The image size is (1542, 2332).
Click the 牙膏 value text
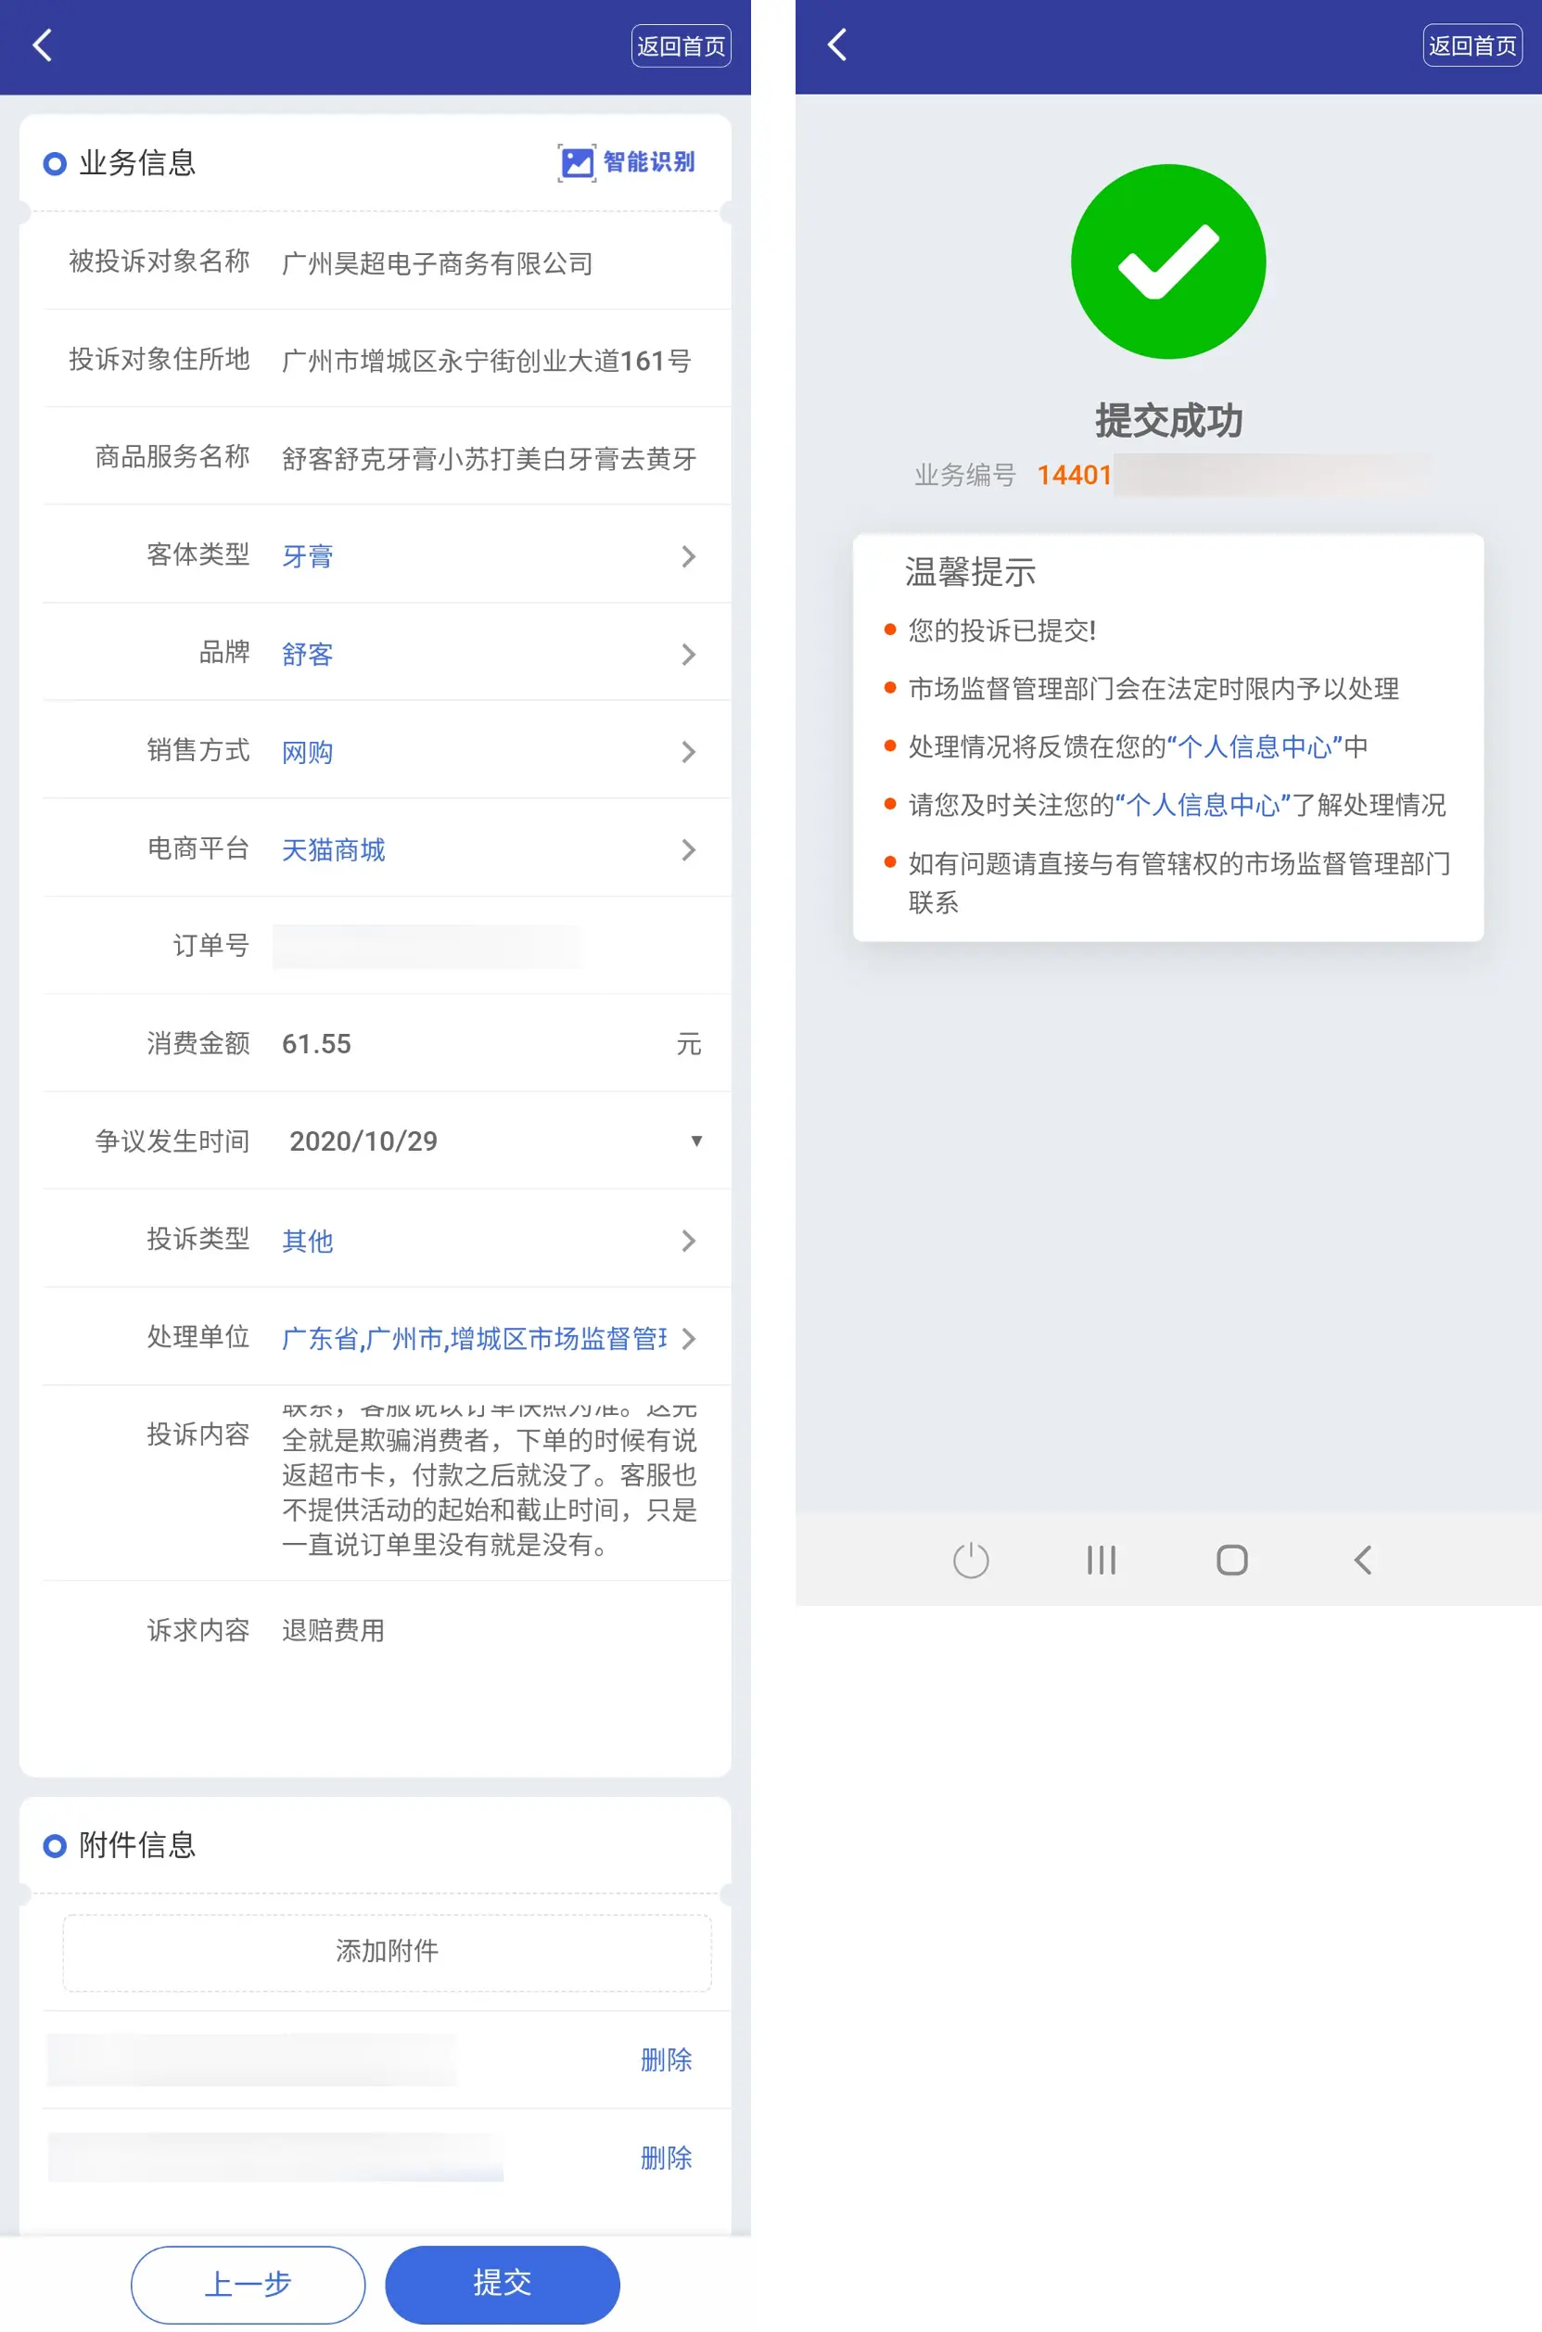307,555
